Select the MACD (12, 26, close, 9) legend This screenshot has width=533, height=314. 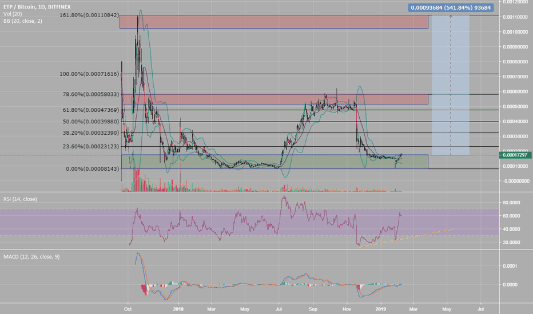tap(31, 257)
